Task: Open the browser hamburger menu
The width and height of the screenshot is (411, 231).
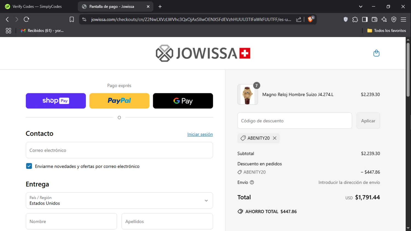Action: point(403,19)
